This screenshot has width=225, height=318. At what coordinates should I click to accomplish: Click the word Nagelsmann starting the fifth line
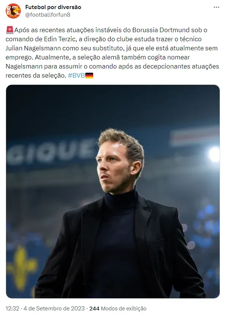coord(24,67)
